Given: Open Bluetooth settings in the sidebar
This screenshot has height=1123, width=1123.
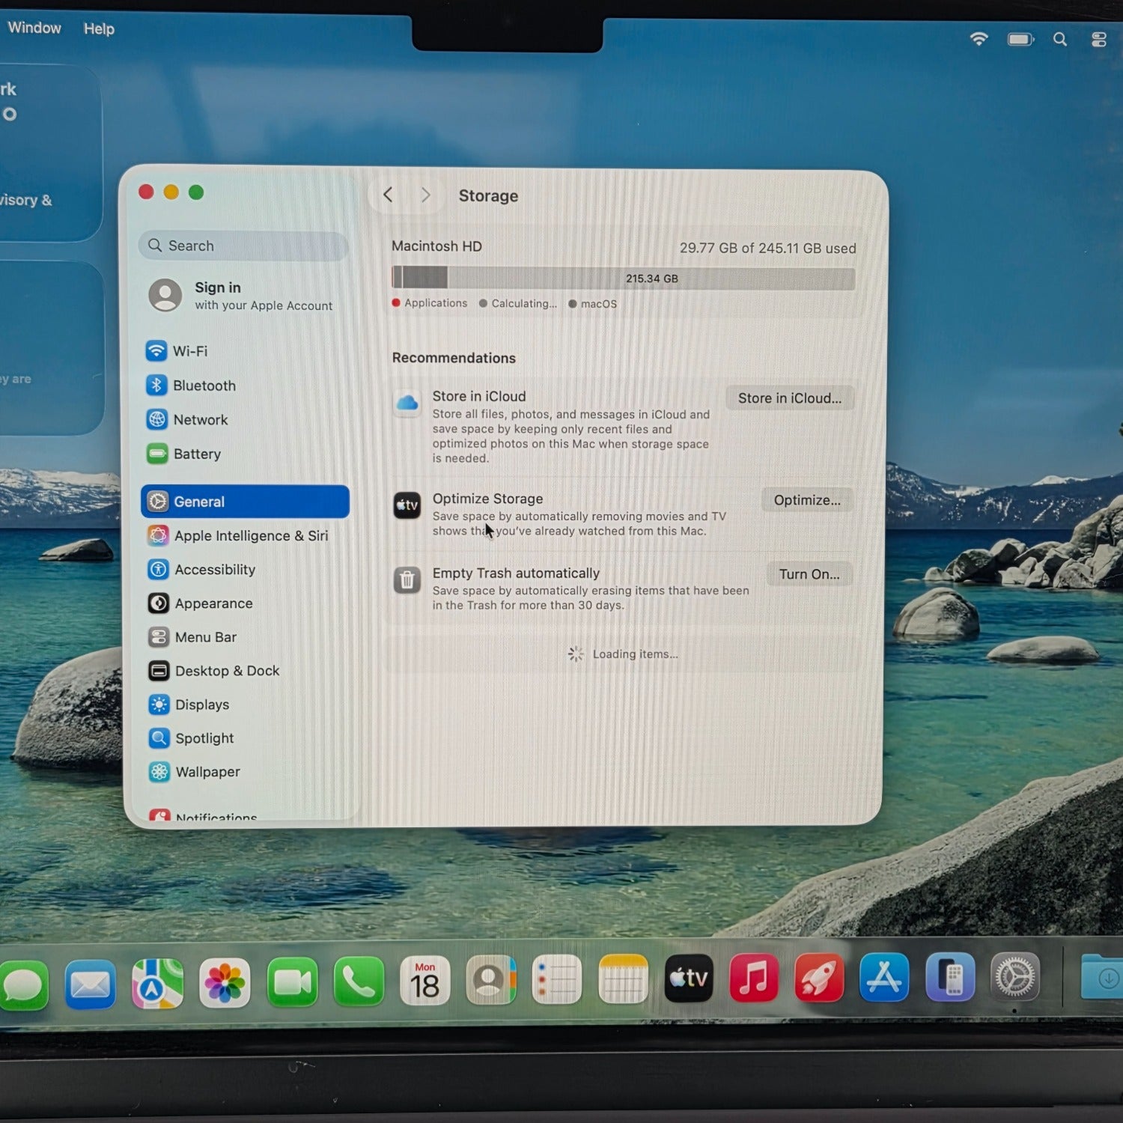Looking at the screenshot, I should 244,386.
